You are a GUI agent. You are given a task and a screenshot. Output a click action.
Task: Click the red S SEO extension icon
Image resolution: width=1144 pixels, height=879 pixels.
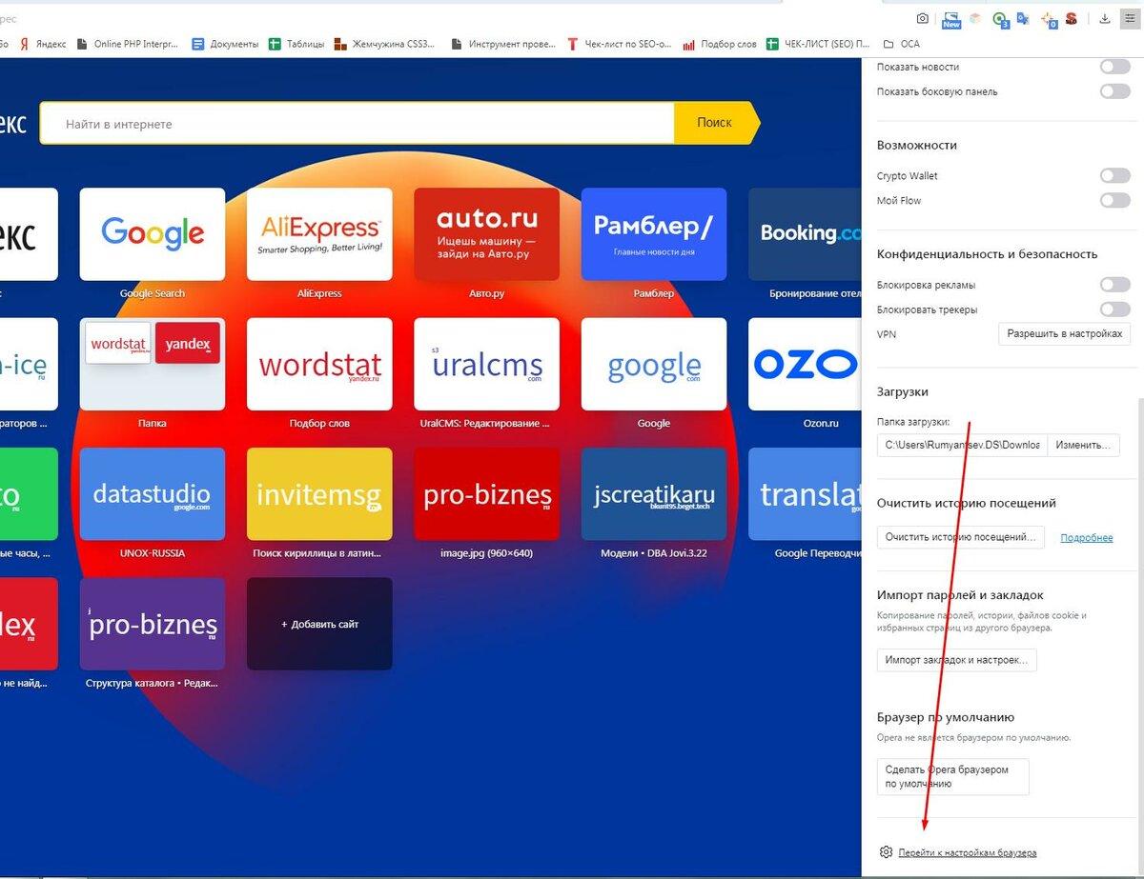pos(1072,18)
